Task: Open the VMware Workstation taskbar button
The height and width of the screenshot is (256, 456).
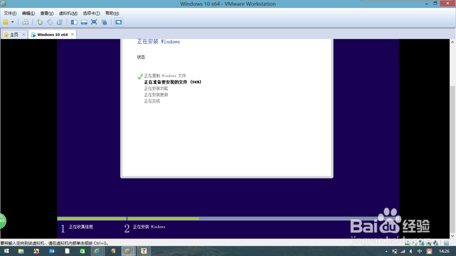Action: coord(128,251)
